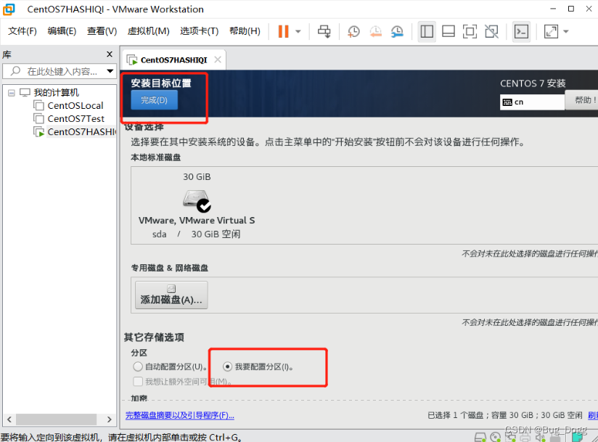Open the 编辑(E) menu

coord(62,31)
